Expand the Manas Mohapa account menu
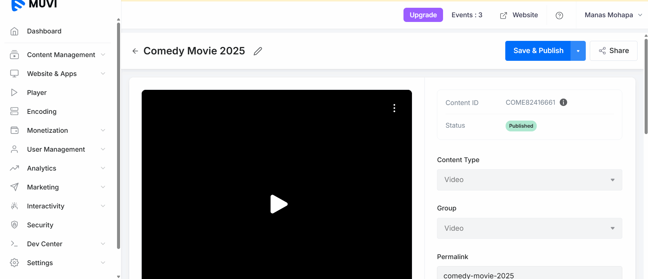The image size is (648, 279). (x=613, y=15)
